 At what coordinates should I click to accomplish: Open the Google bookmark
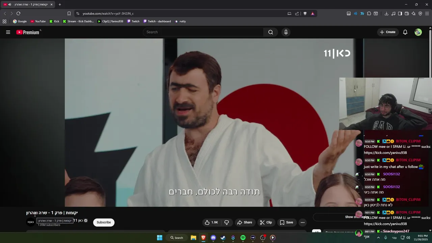(x=20, y=21)
